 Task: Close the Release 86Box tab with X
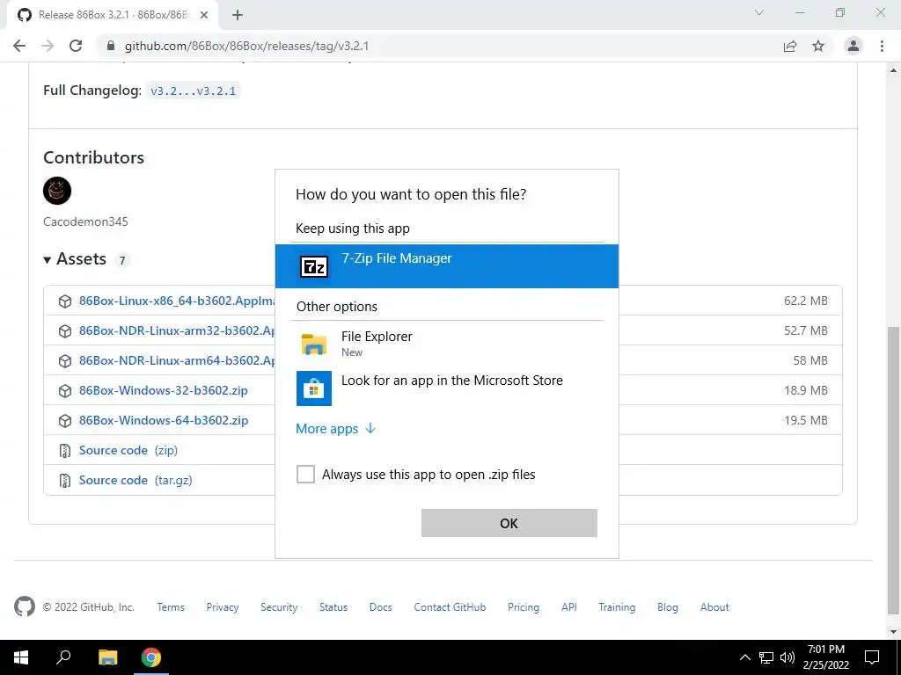[x=204, y=15]
